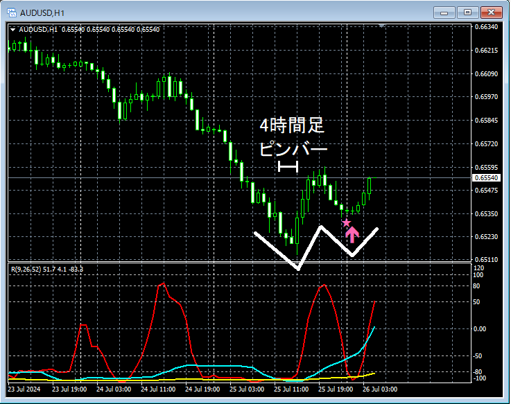Click the 0.66215 price scale value
Viewport: 511px width, 404px height.
point(486,50)
